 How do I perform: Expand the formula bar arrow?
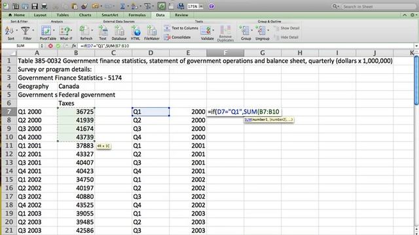pos(416,46)
